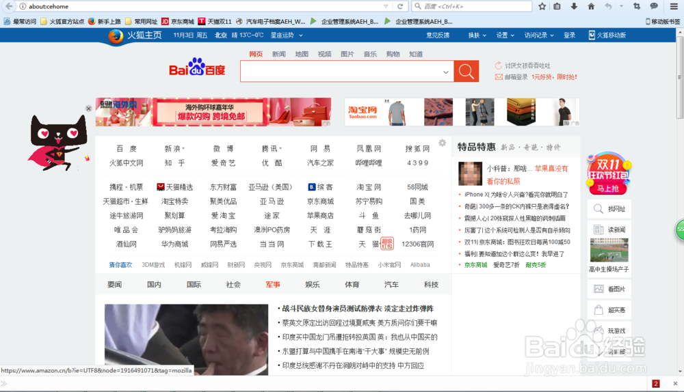Open the 天猫双11 bookmark
The width and height of the screenshot is (684, 392).
(215, 21)
